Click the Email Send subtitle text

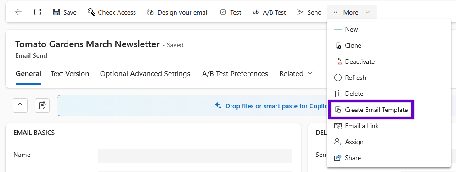point(31,55)
